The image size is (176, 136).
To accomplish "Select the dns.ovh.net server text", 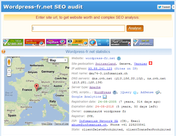I will (x=102, y=79).
